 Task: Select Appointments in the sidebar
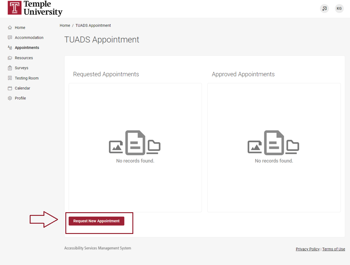[27, 48]
